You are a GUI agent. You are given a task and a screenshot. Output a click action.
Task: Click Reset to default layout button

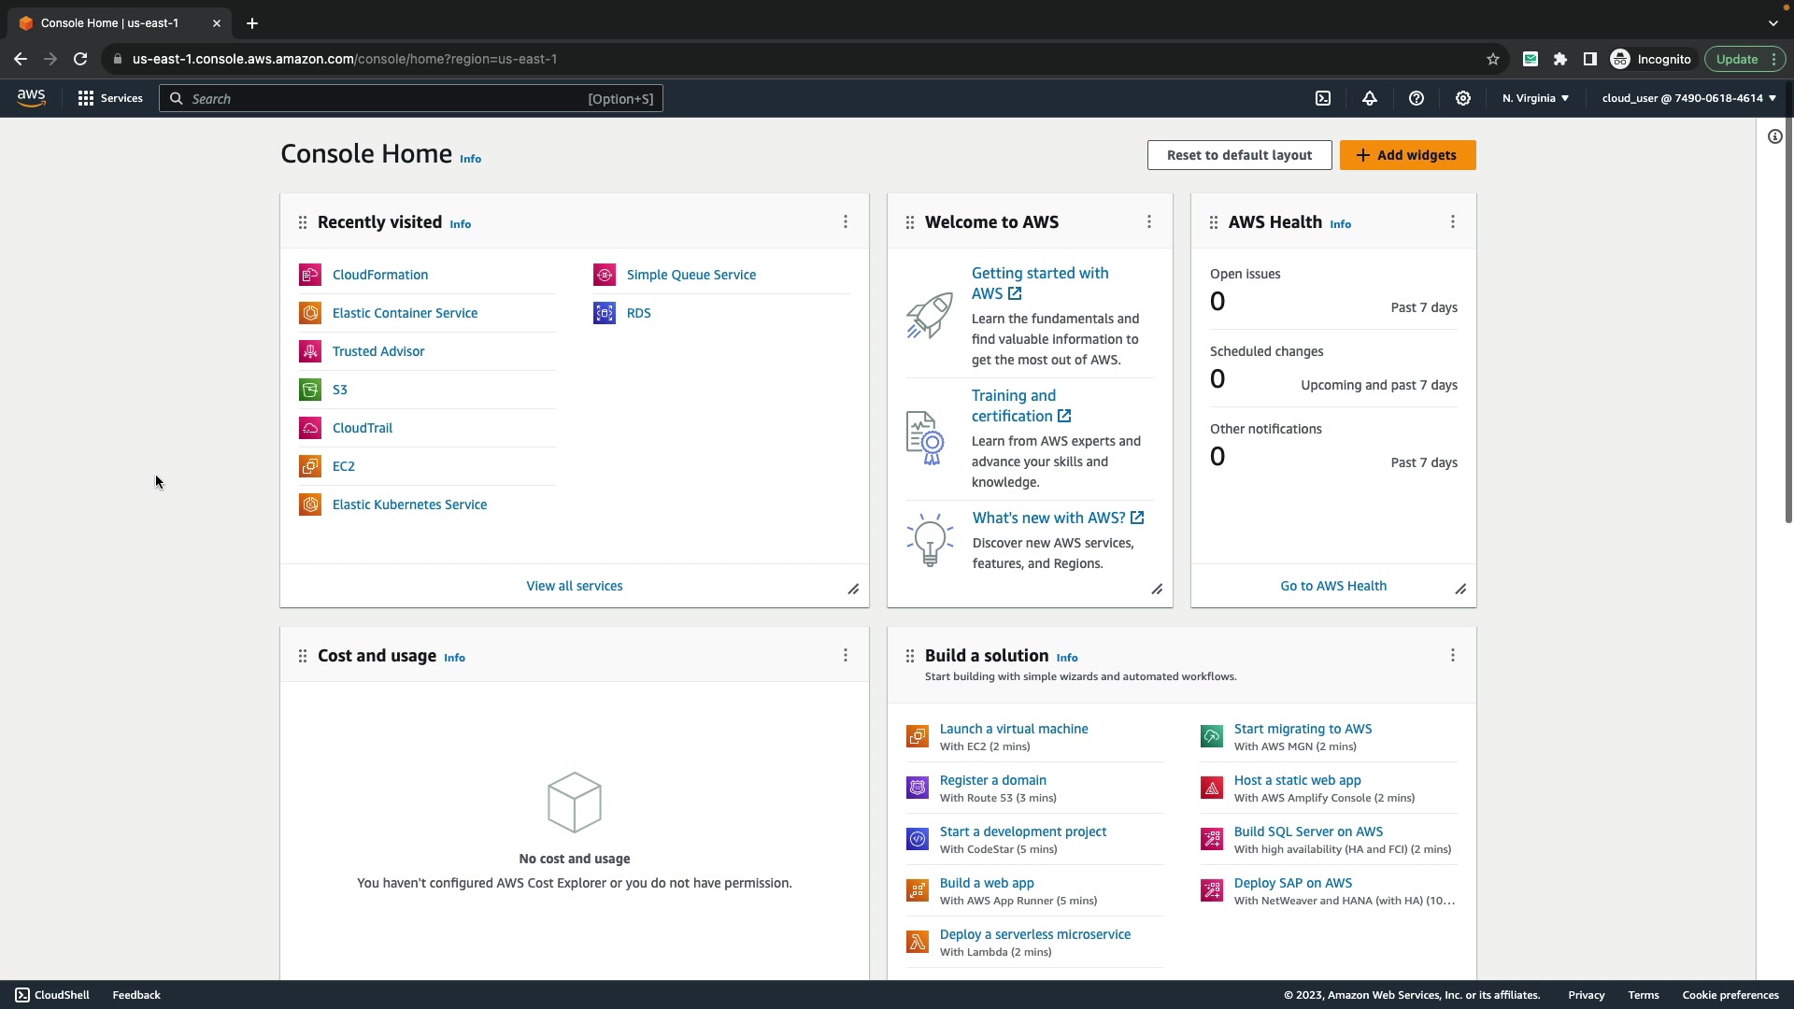click(1239, 155)
